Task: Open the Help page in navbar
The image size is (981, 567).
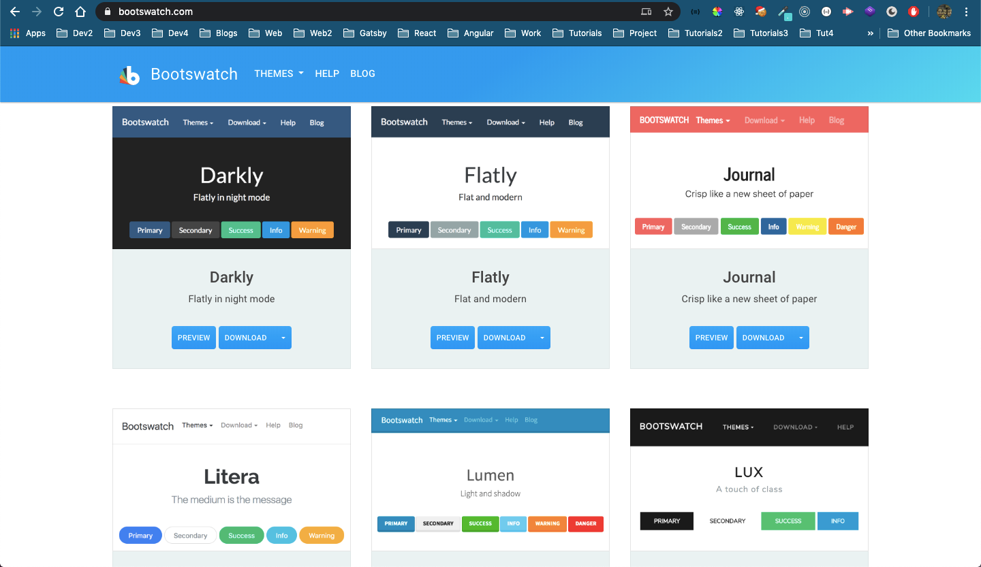Action: [327, 74]
